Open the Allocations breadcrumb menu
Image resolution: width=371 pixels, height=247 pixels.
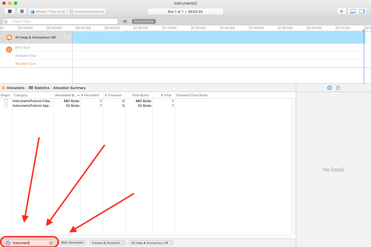point(16,88)
